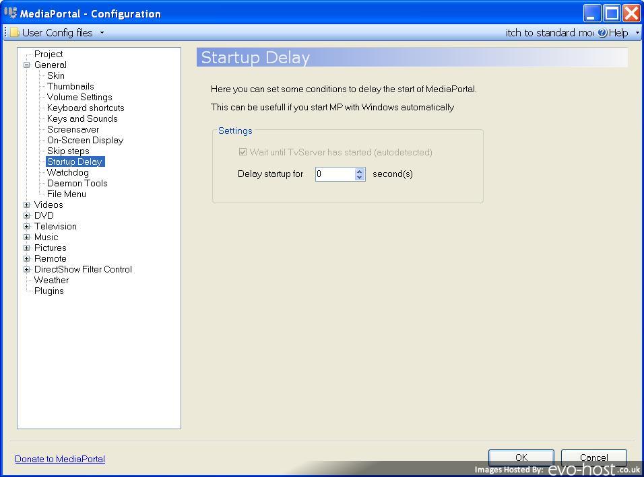
Task: Decrease delay seconds with down arrow
Action: (x=359, y=177)
